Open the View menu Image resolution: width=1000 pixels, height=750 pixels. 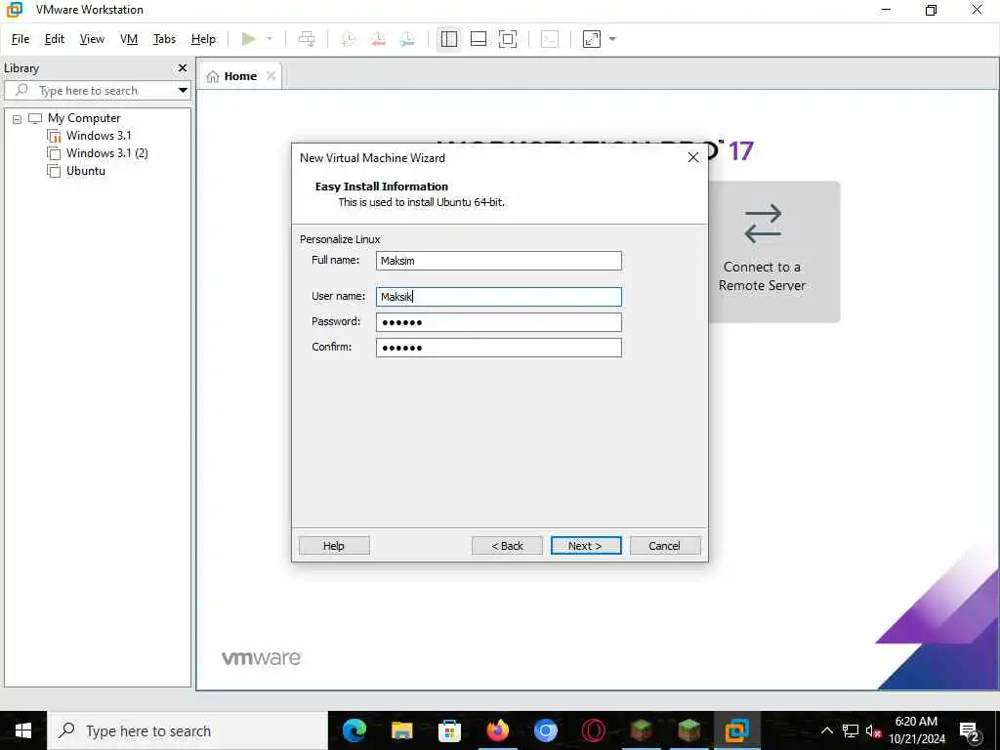(x=92, y=39)
